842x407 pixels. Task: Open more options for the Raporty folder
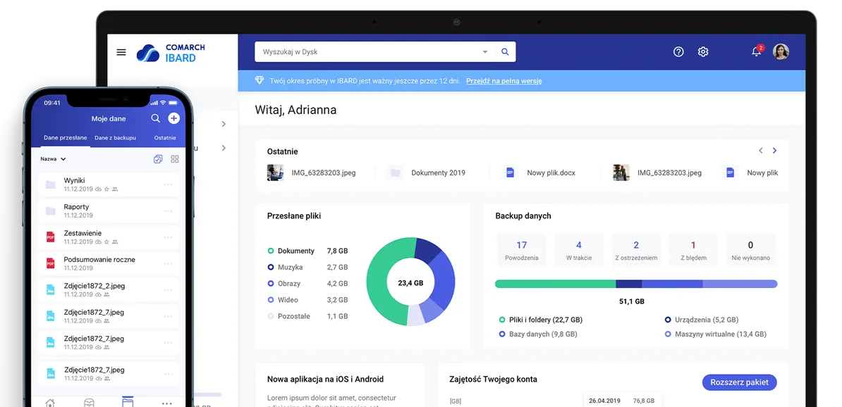pos(168,211)
